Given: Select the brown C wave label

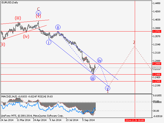Looking at the screenshot, I should 38,9.
